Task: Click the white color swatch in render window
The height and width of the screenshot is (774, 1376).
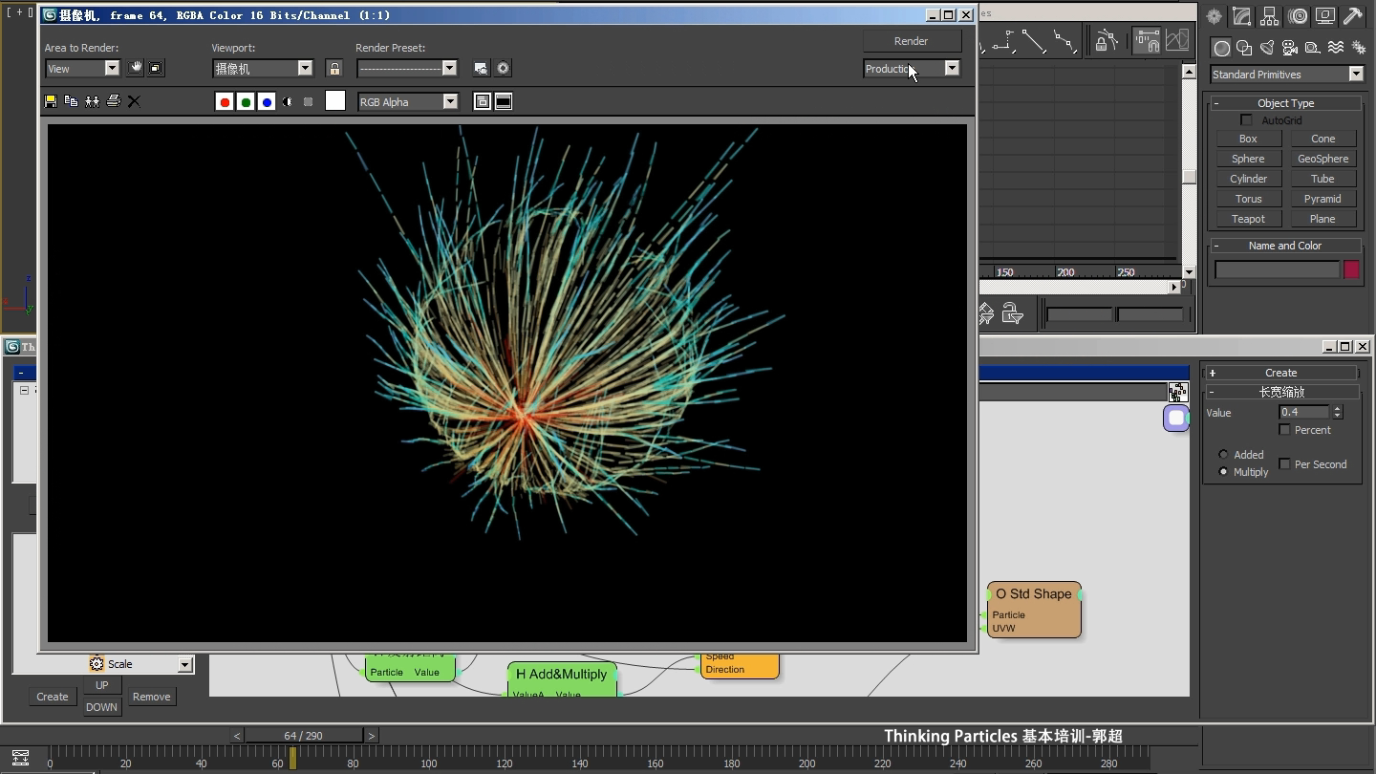Action: click(x=335, y=101)
